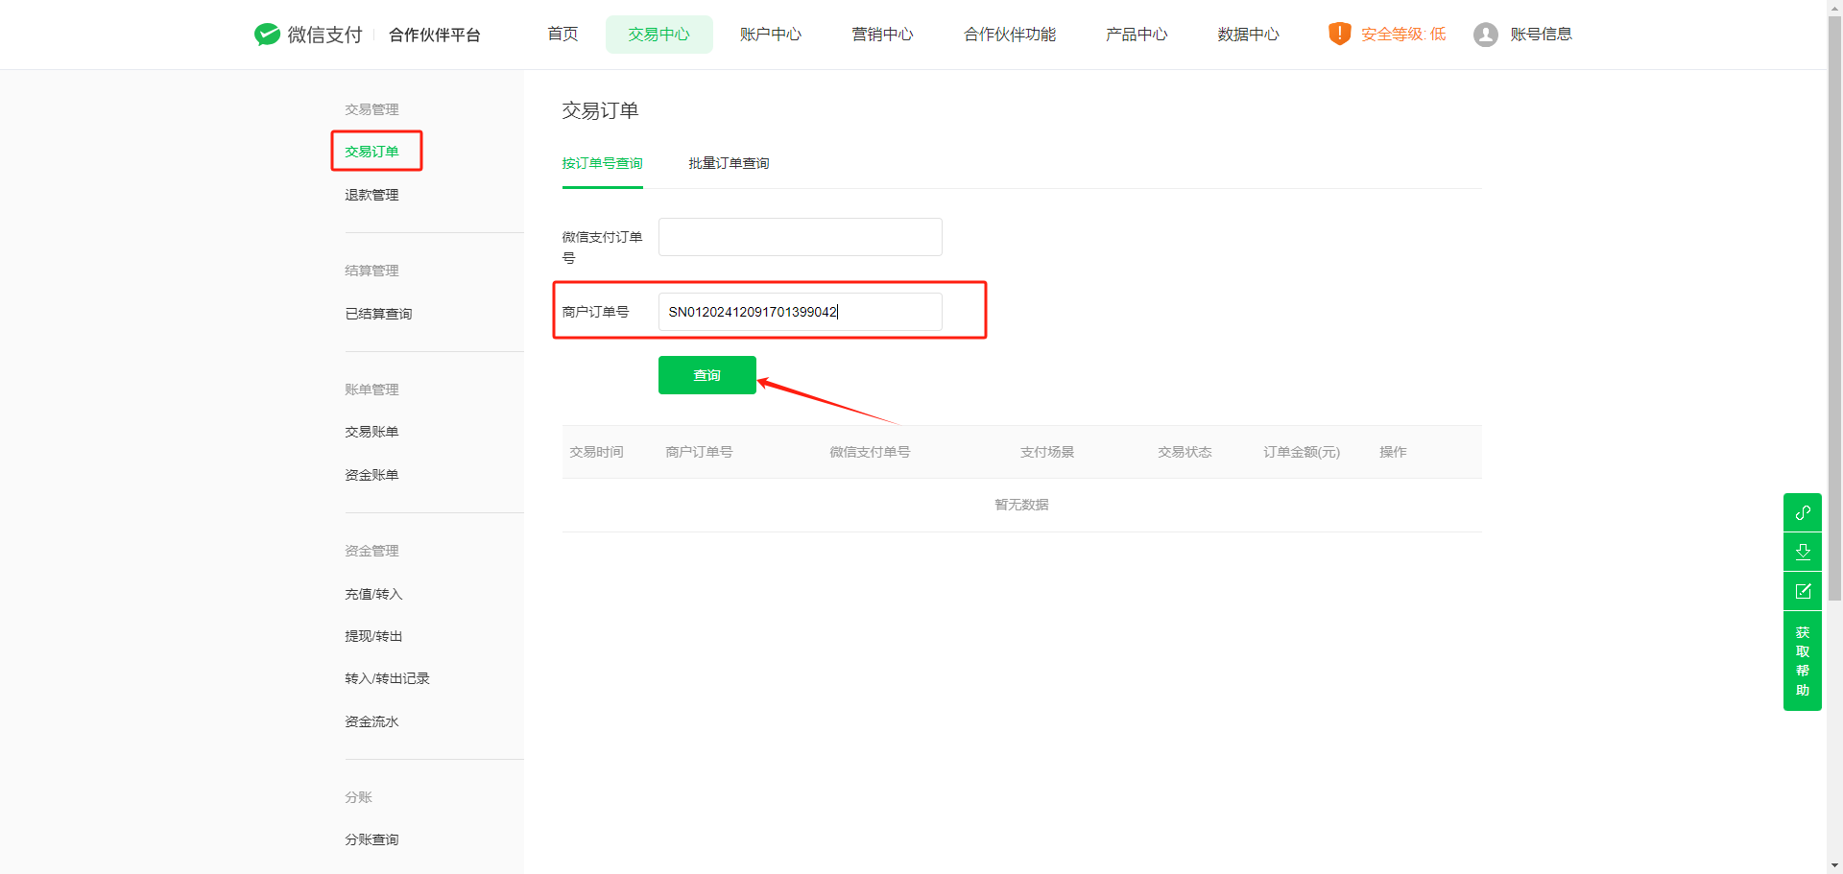Image resolution: width=1843 pixels, height=874 pixels.
Task: Click the 合作伙伴平台 title text
Action: pos(434,35)
